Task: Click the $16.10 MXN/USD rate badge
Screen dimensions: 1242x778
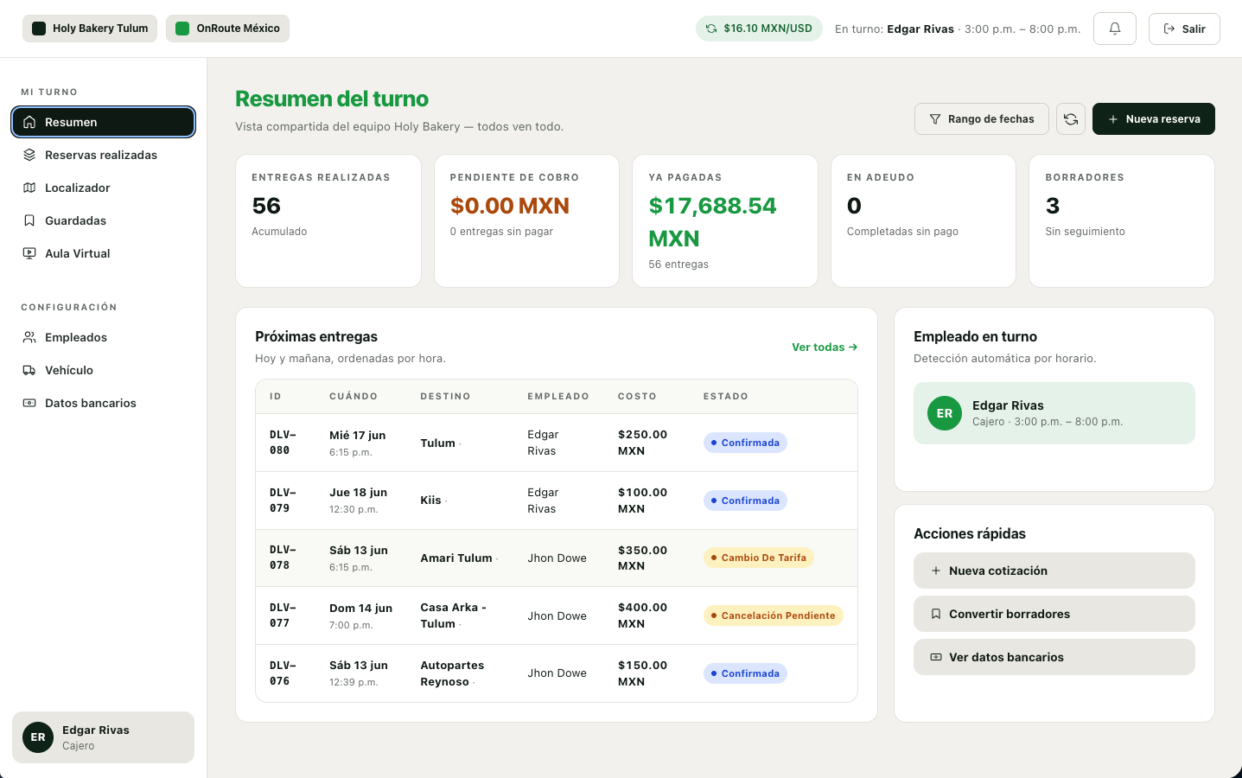Action: (x=759, y=29)
